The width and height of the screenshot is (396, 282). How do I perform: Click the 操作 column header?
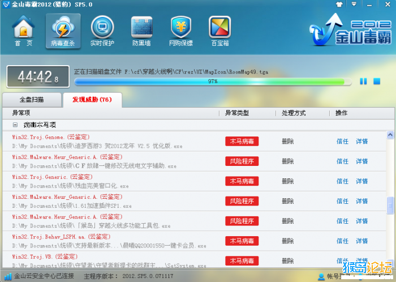(341, 113)
